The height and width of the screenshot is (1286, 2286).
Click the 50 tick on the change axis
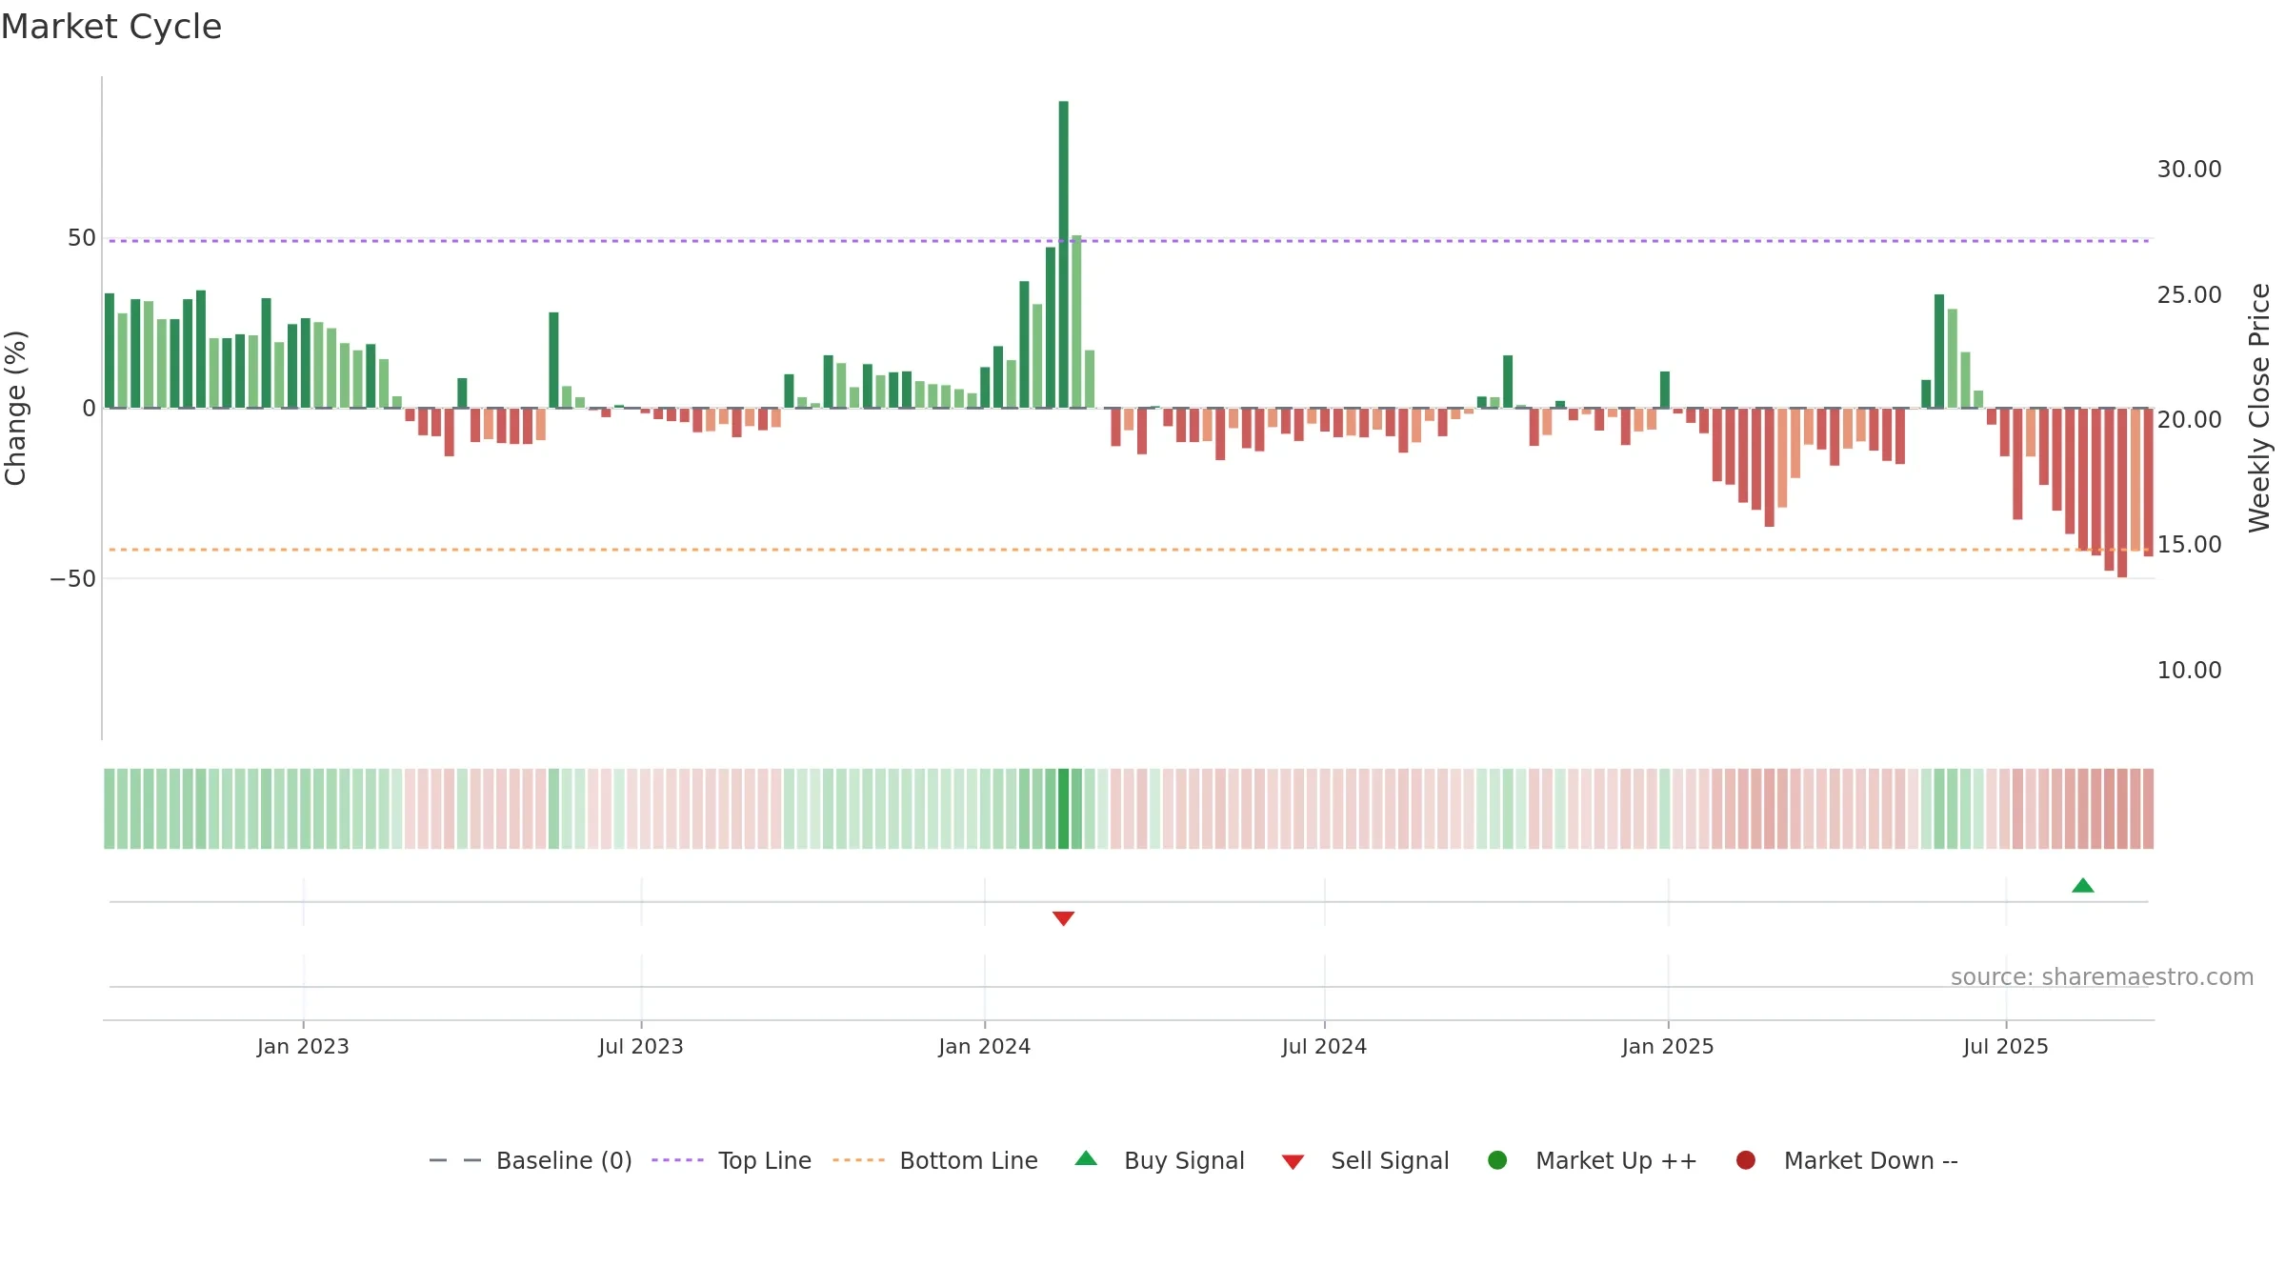82,238
